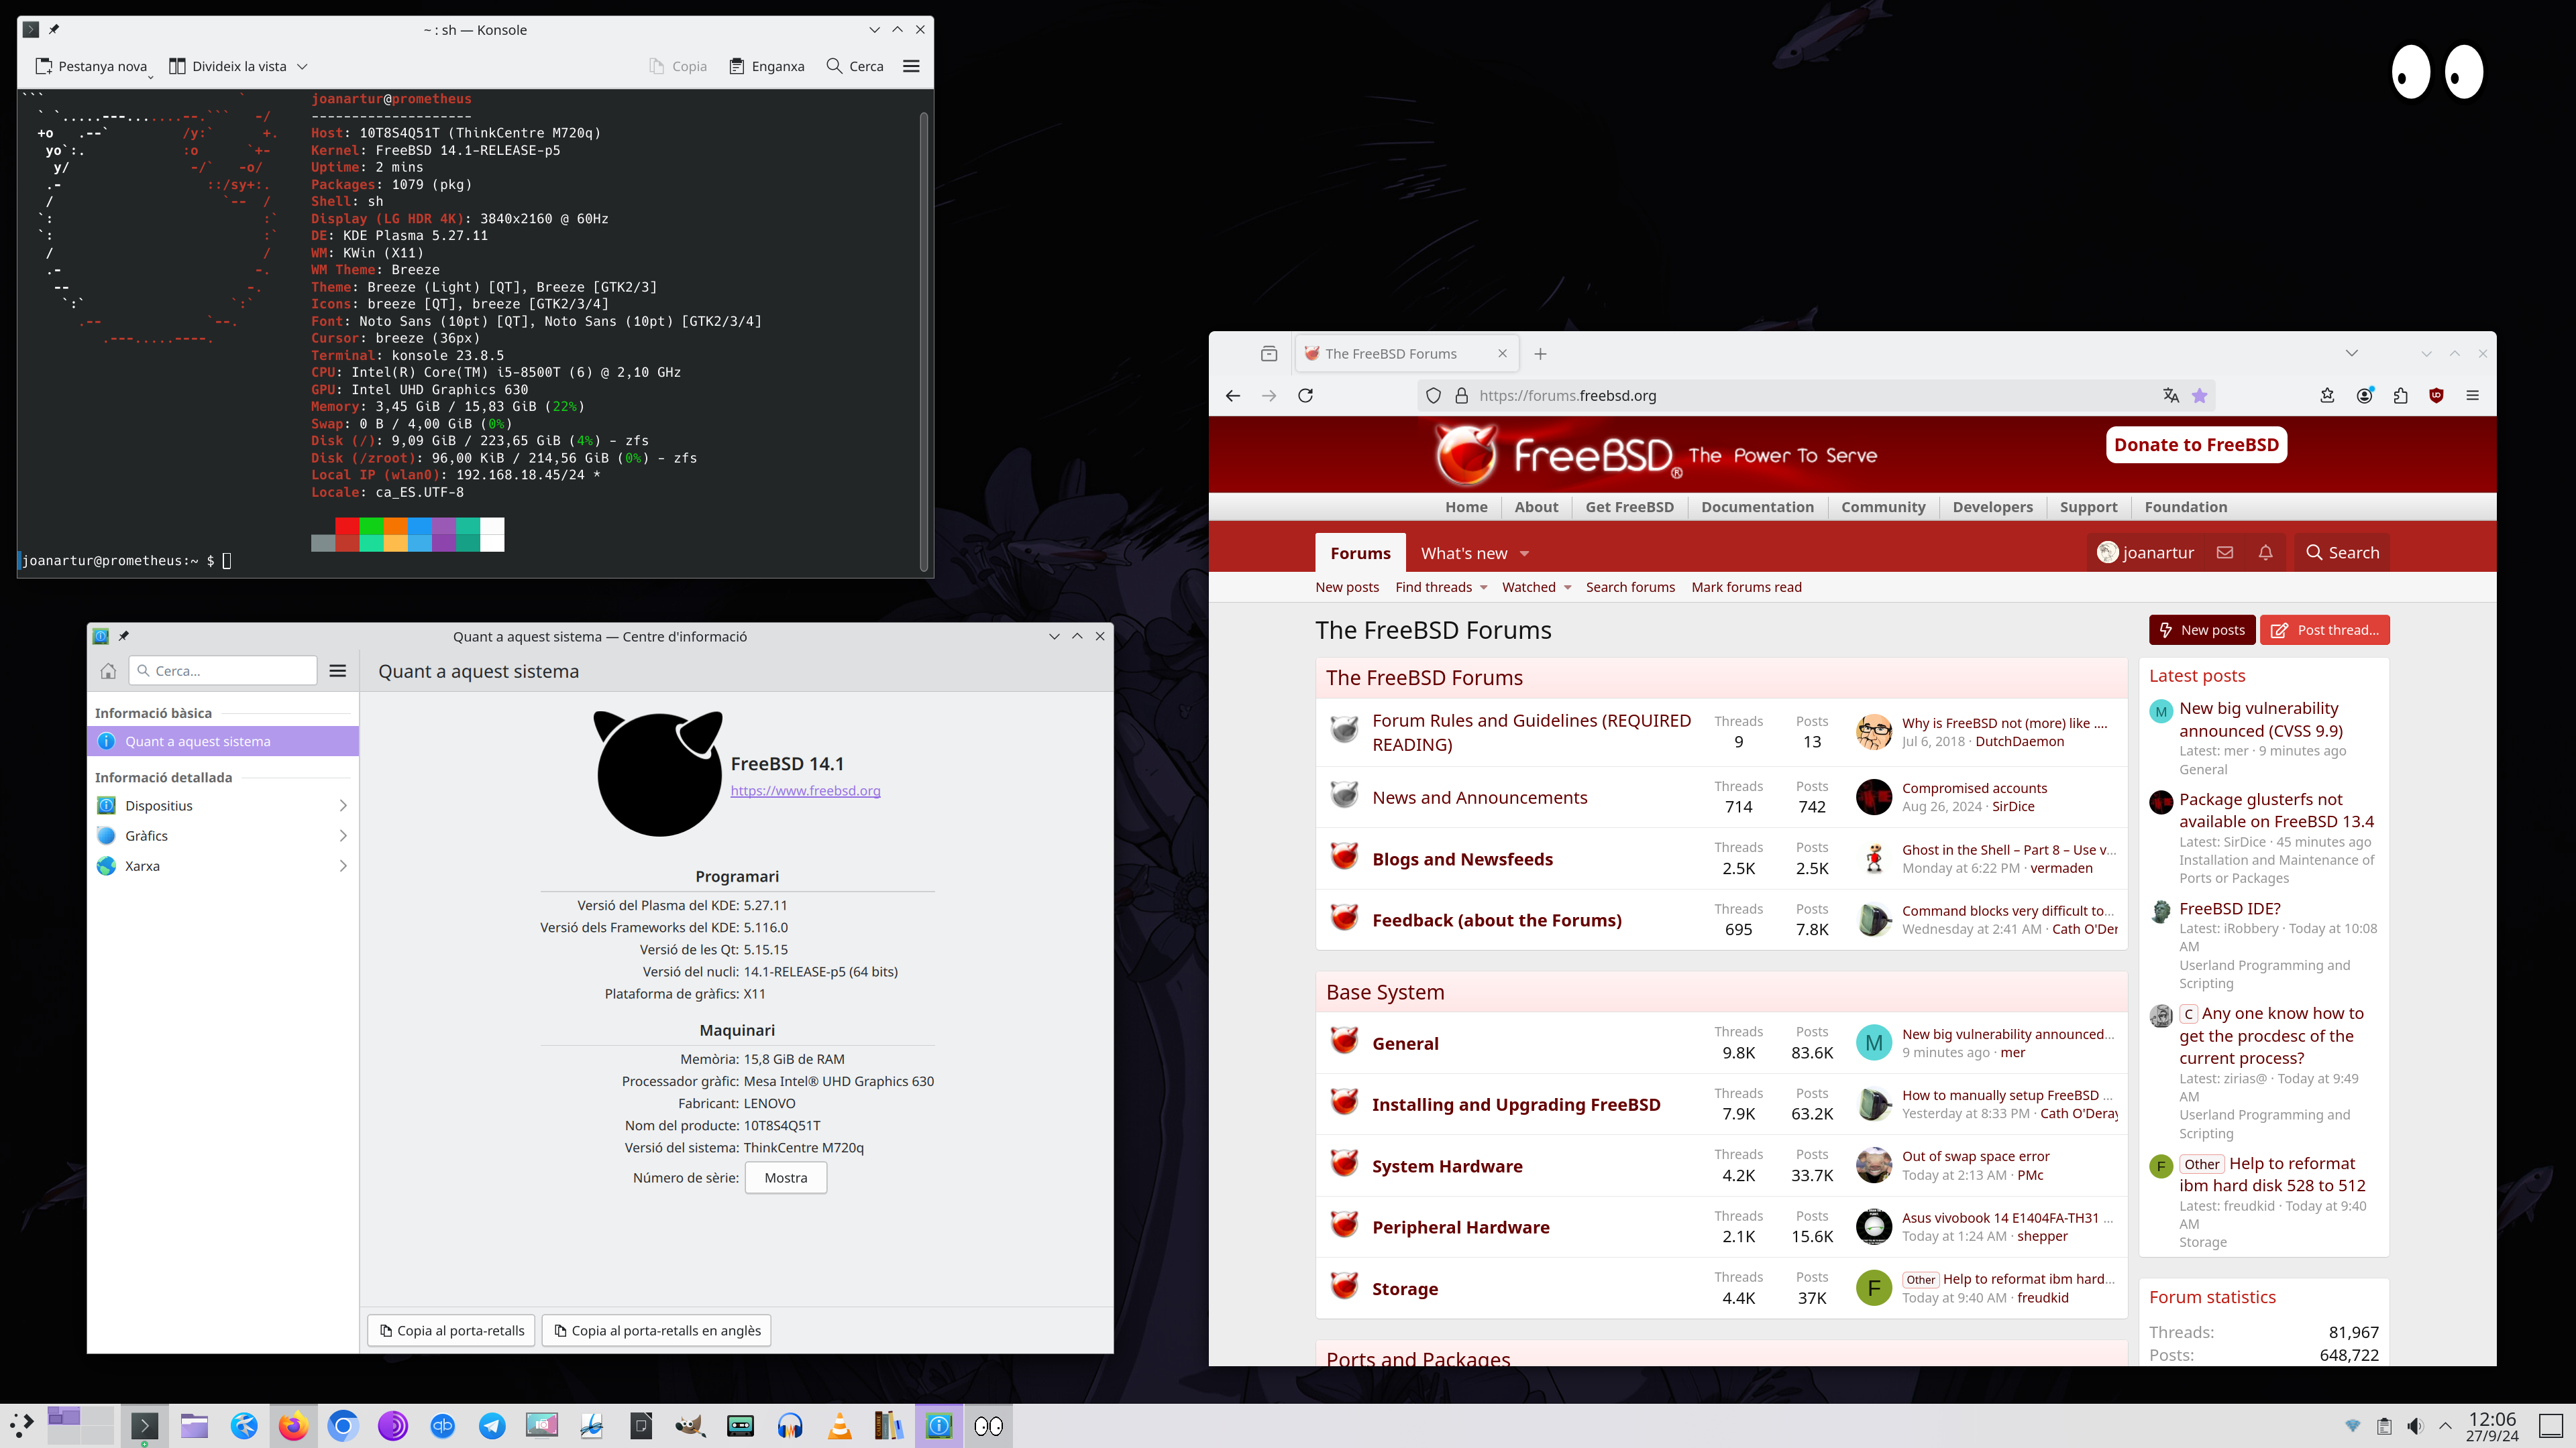Open the forum alerts bell icon
This screenshot has width=2576, height=1448.
[2265, 552]
